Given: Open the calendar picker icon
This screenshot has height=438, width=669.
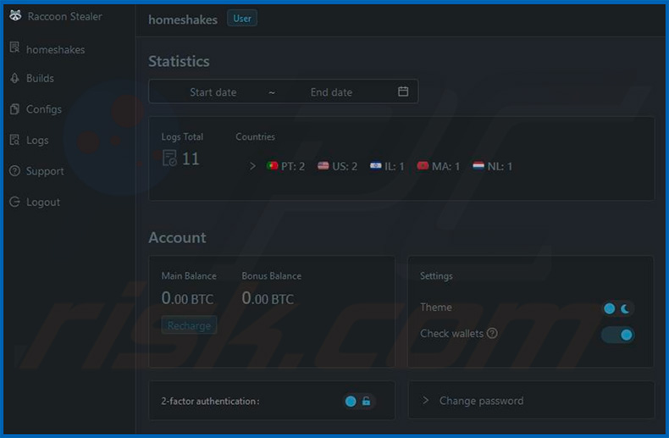Looking at the screenshot, I should (403, 91).
